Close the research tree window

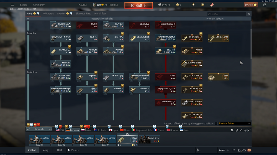249,14
